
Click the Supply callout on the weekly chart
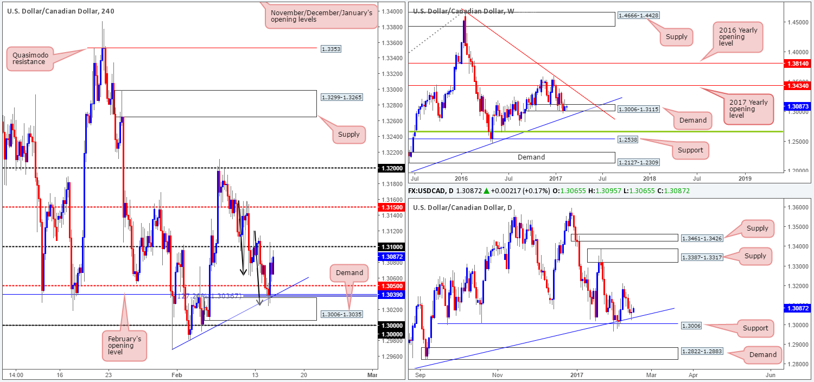(x=677, y=37)
